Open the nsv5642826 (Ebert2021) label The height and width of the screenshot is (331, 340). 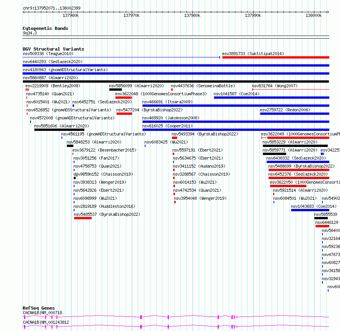pos(99,190)
